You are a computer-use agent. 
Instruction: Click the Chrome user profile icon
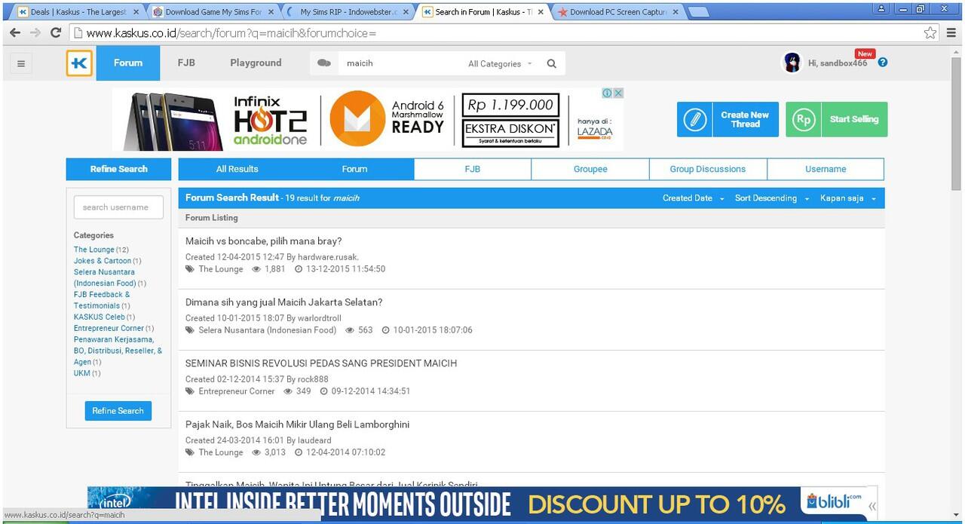tap(882, 8)
